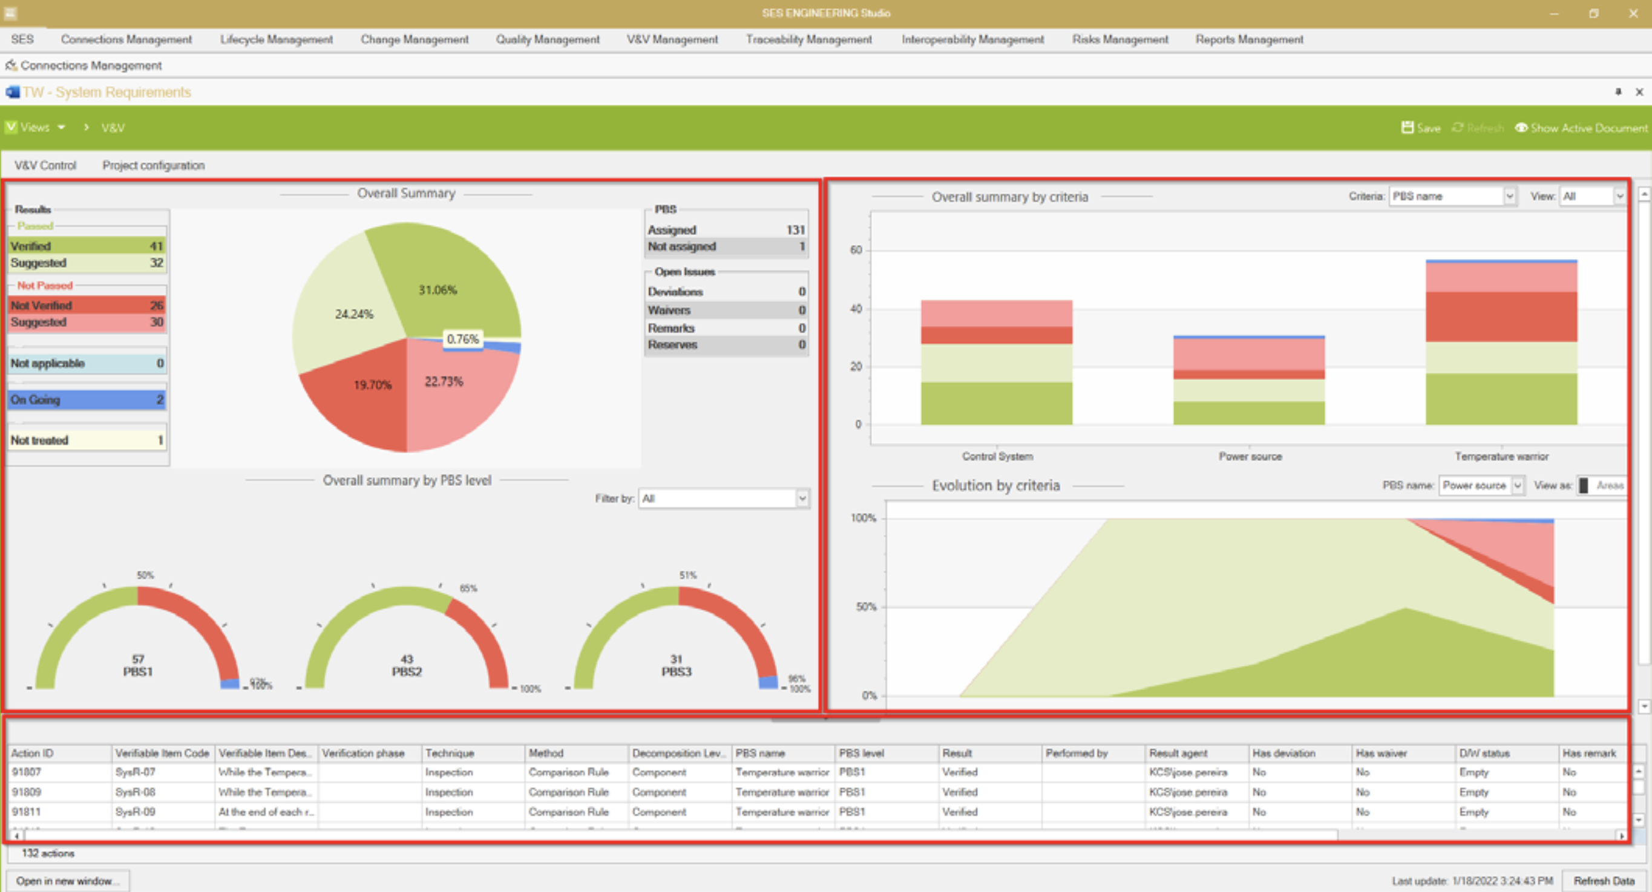The width and height of the screenshot is (1652, 892).
Task: Click the V icon next to Views
Action: (x=11, y=127)
